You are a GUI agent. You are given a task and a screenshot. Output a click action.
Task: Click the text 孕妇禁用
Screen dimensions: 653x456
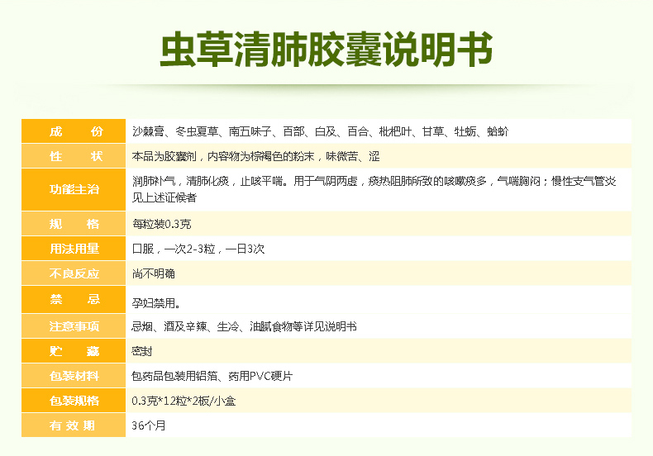(156, 303)
